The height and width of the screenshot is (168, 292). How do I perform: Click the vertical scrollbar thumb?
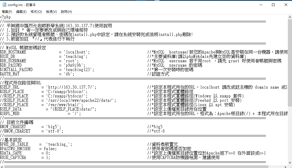pos(290,63)
